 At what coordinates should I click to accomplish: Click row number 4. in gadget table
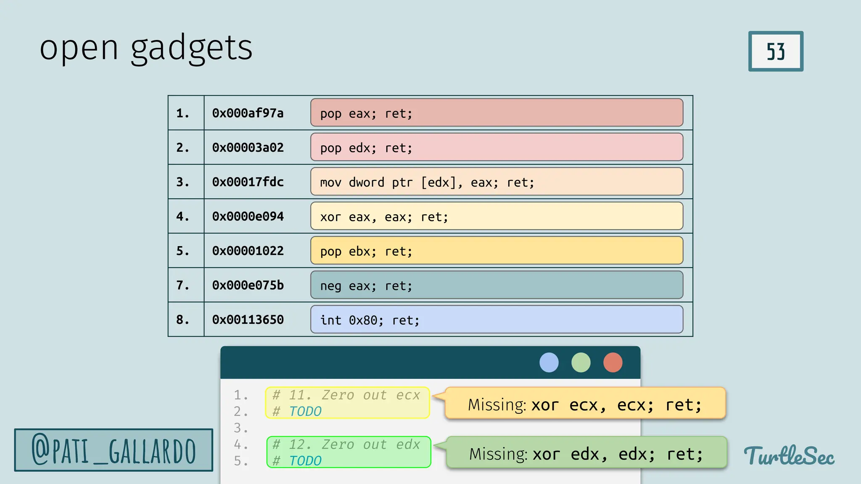pos(183,216)
